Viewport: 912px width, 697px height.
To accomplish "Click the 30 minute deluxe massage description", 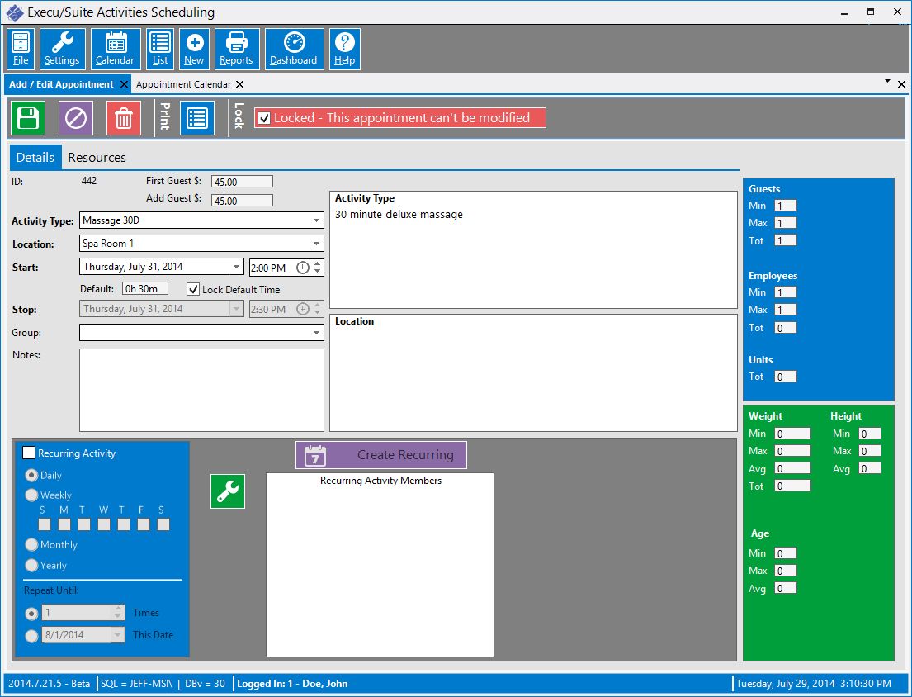I will coord(399,215).
